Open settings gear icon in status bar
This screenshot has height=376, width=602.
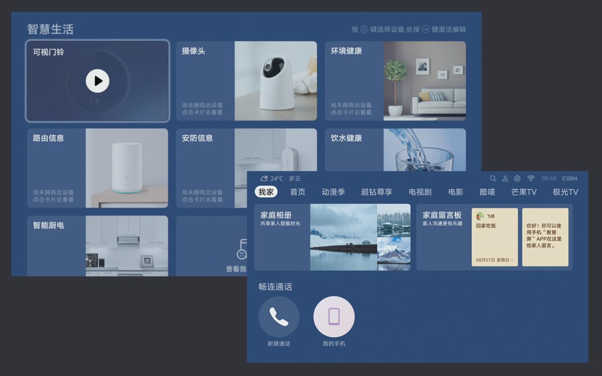(517, 179)
